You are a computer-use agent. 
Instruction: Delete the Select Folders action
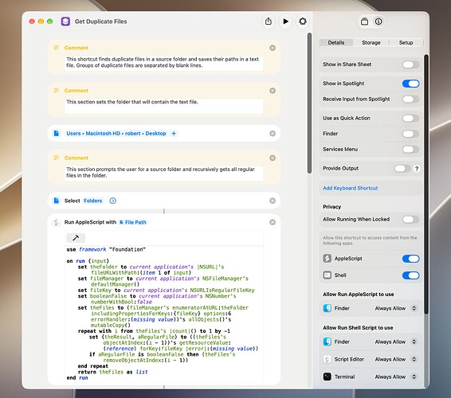273,201
